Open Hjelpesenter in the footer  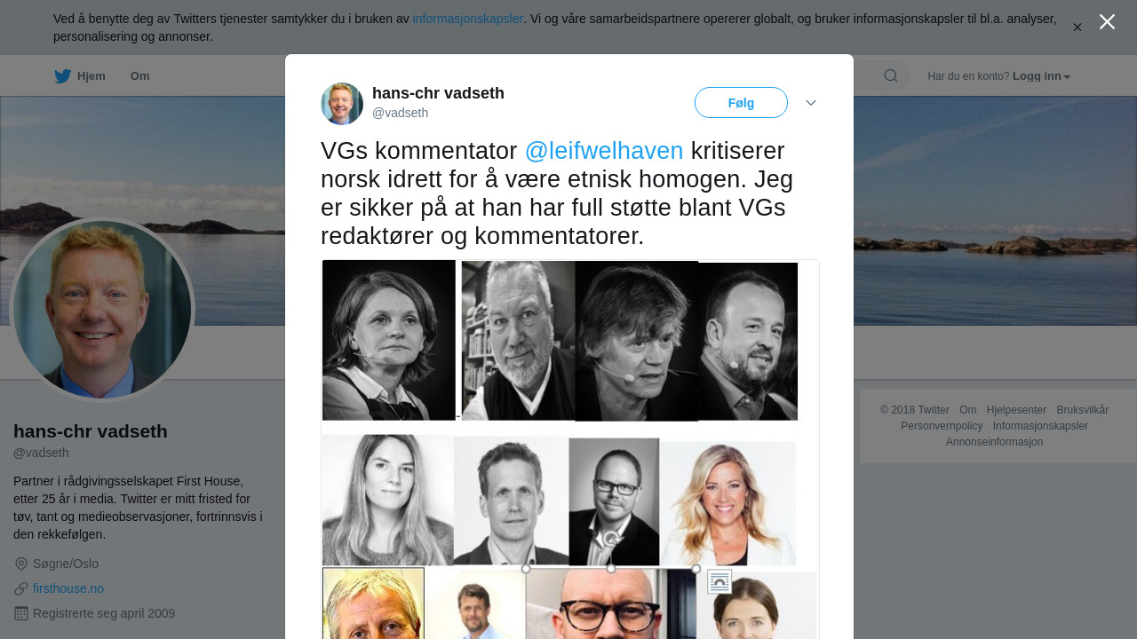point(1016,410)
